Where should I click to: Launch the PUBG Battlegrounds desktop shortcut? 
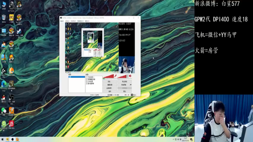11,6
